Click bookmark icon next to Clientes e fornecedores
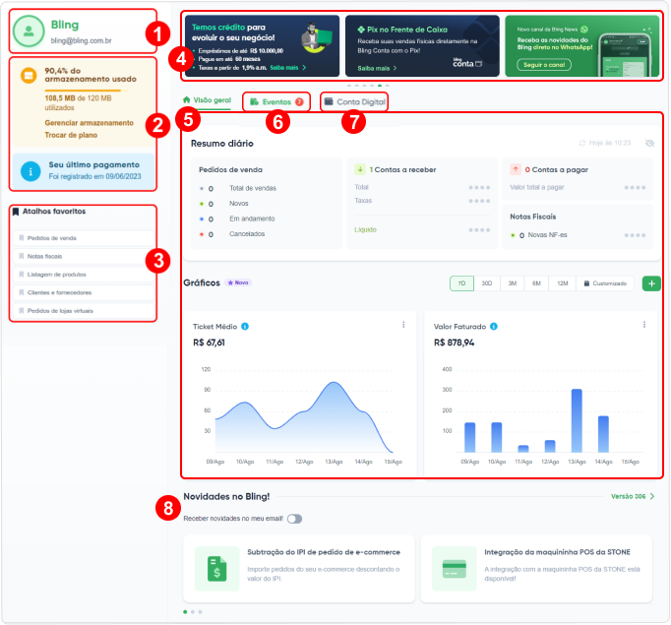Image resolution: width=671 pixels, height=625 pixels. point(22,292)
